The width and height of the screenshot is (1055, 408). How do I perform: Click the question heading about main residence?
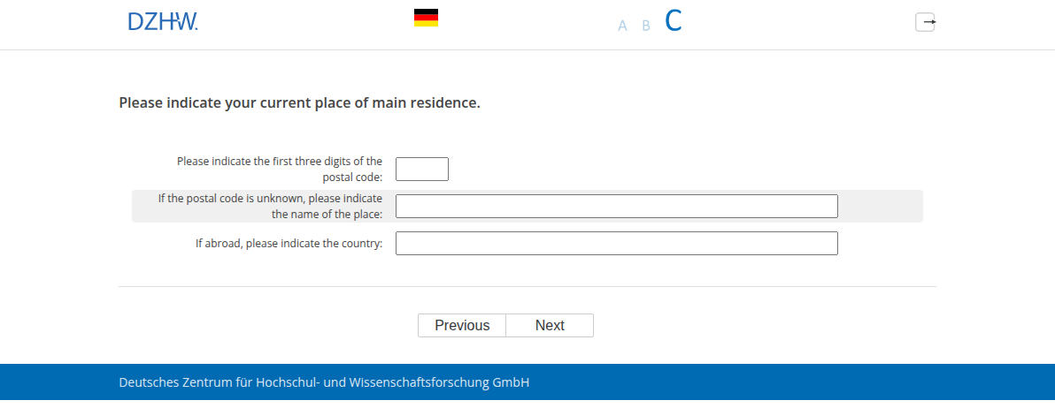click(x=299, y=103)
